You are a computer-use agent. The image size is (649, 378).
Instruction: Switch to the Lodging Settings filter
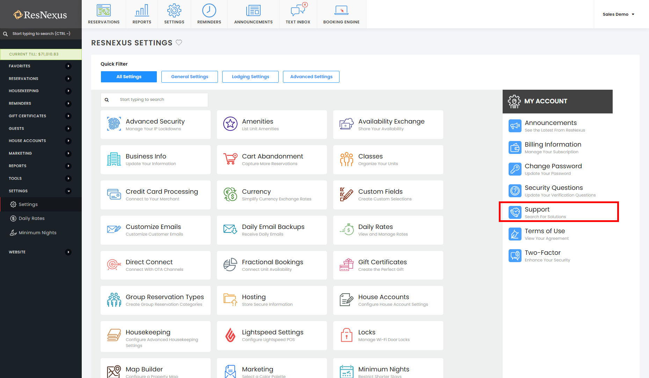tap(250, 77)
